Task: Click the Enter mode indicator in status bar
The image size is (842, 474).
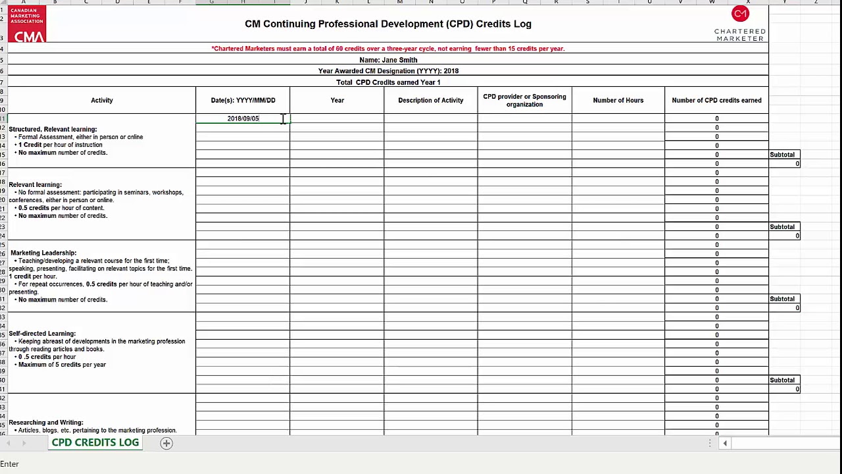Action: pos(9,464)
